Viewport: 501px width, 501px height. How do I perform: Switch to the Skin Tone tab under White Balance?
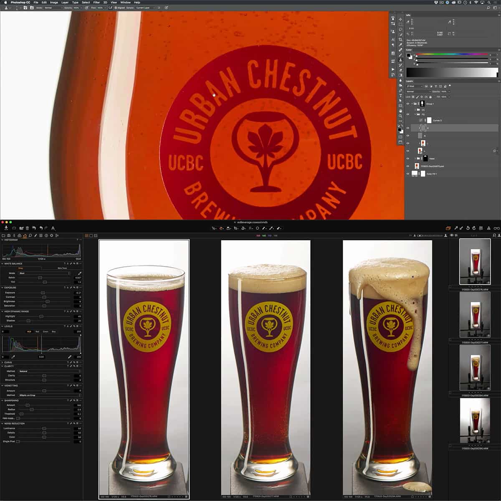(x=62, y=268)
